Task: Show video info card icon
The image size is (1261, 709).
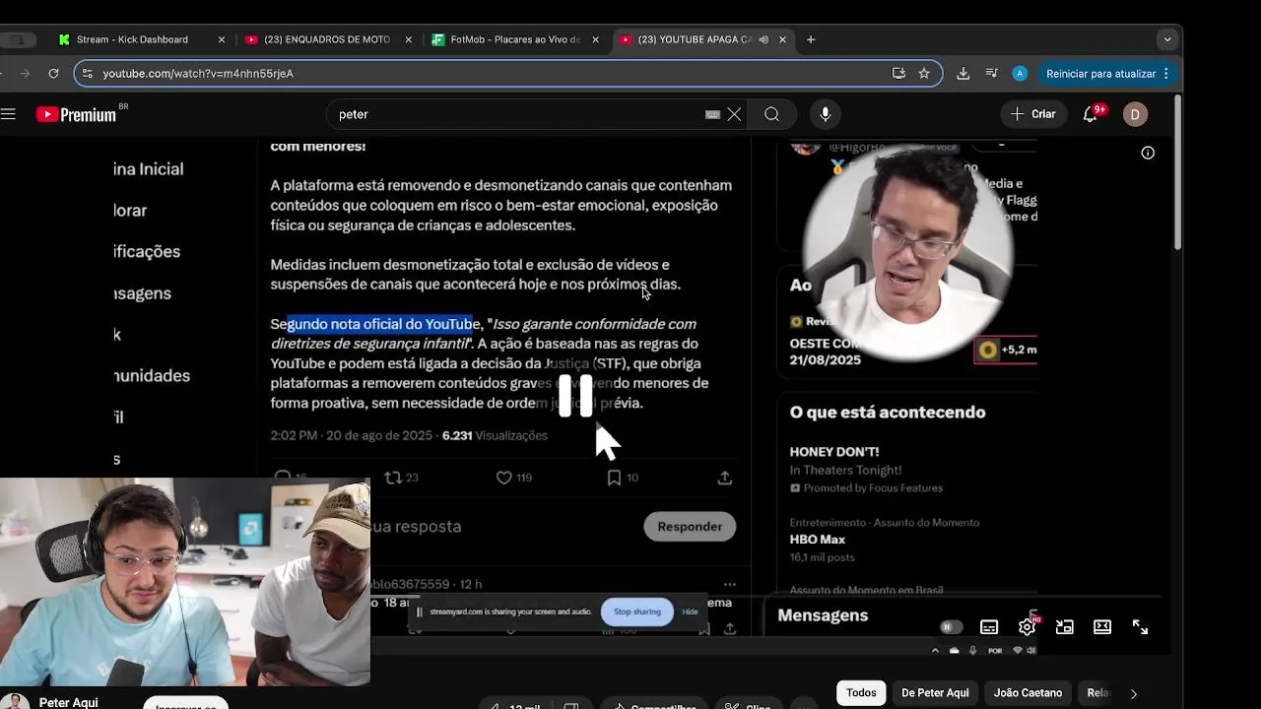Action: click(1148, 153)
